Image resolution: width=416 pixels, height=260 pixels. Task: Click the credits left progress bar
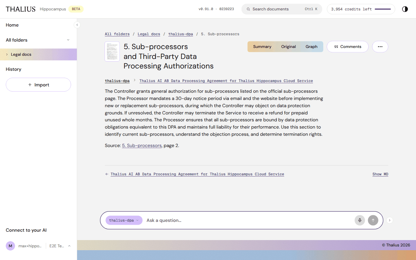[x=383, y=9]
